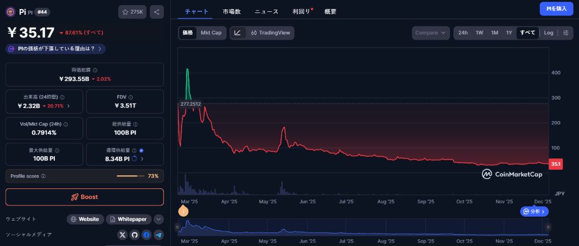Toggle Log scale on chart

coord(548,33)
